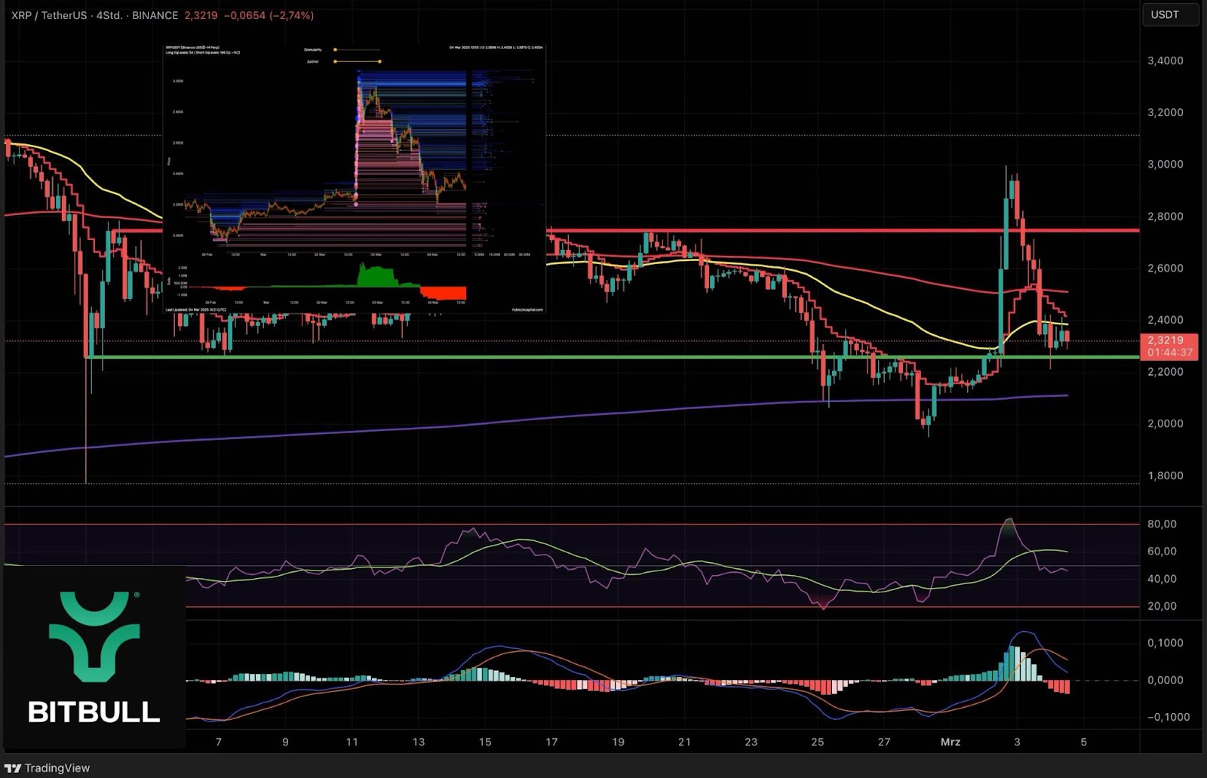Click date 11 on the time axis
1207x778 pixels.
tap(352, 742)
